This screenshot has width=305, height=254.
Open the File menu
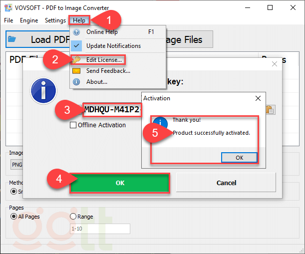(x=8, y=20)
